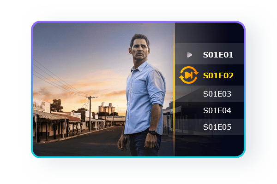
Task: Open episode S01E04
Action: (x=209, y=110)
